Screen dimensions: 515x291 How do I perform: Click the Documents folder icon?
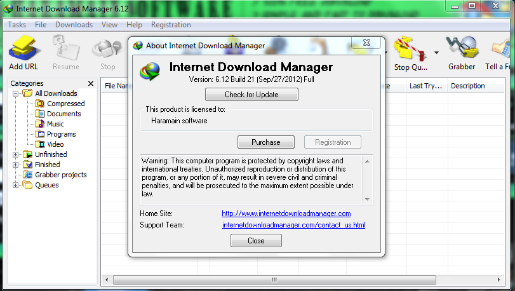coord(40,114)
